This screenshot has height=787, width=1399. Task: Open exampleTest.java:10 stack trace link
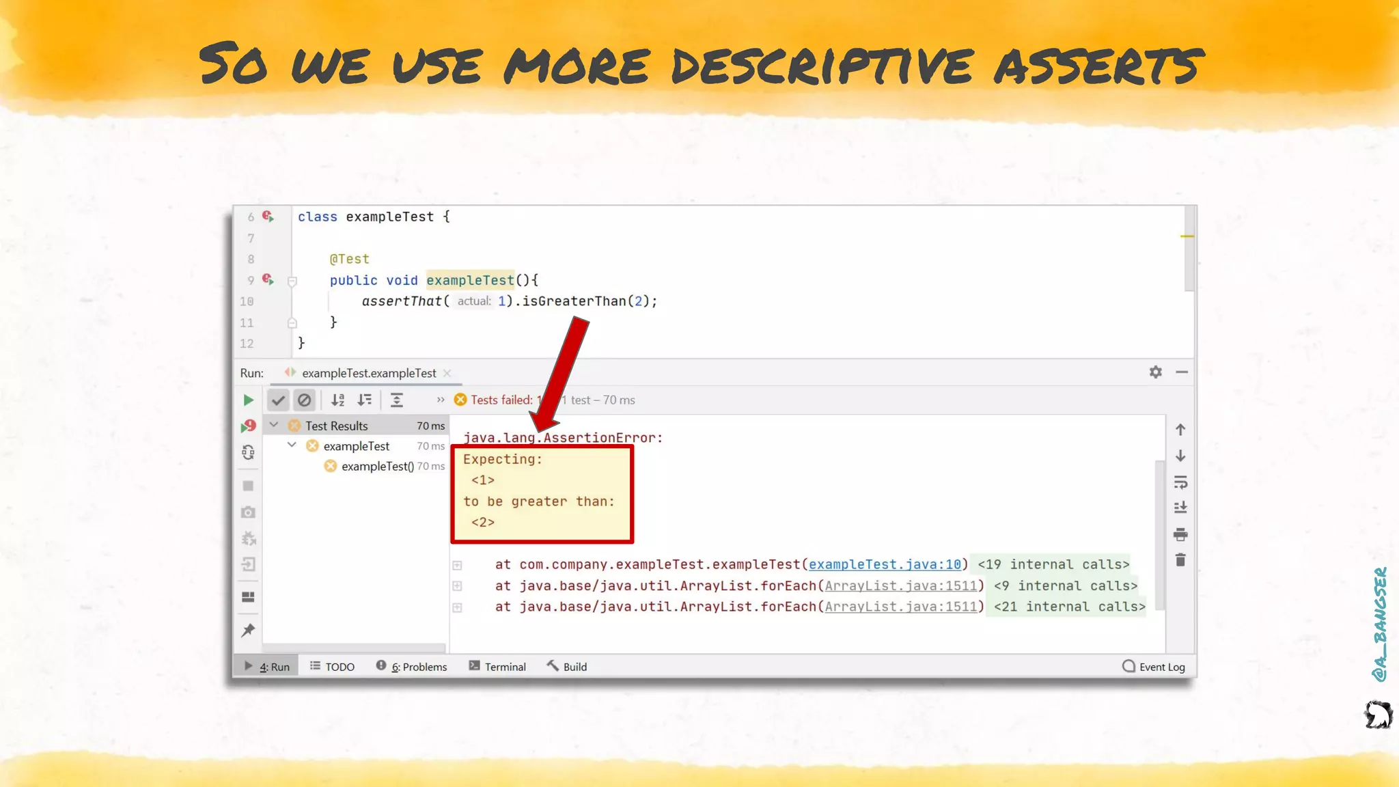[x=885, y=565]
